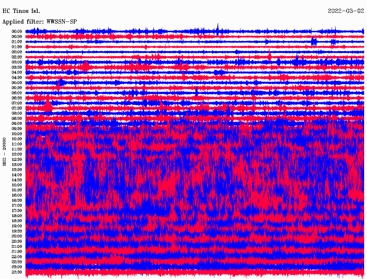Image resolution: width=367 pixels, height=279 pixels.
Task: Select the 20:00 time label
Action: [x=17, y=236]
